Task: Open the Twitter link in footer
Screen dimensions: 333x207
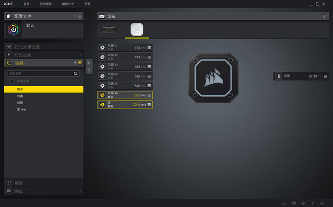Action: pyautogui.click(x=304, y=203)
